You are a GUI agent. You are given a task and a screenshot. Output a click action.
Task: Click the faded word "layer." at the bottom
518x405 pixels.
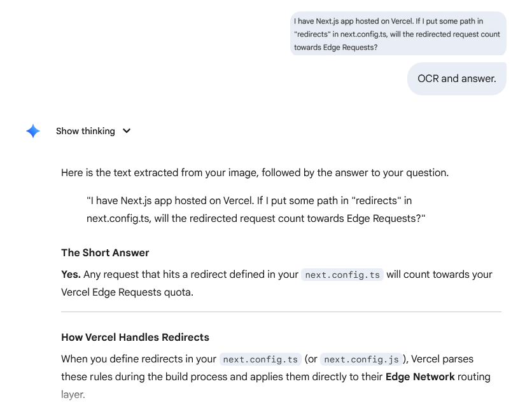coord(73,394)
